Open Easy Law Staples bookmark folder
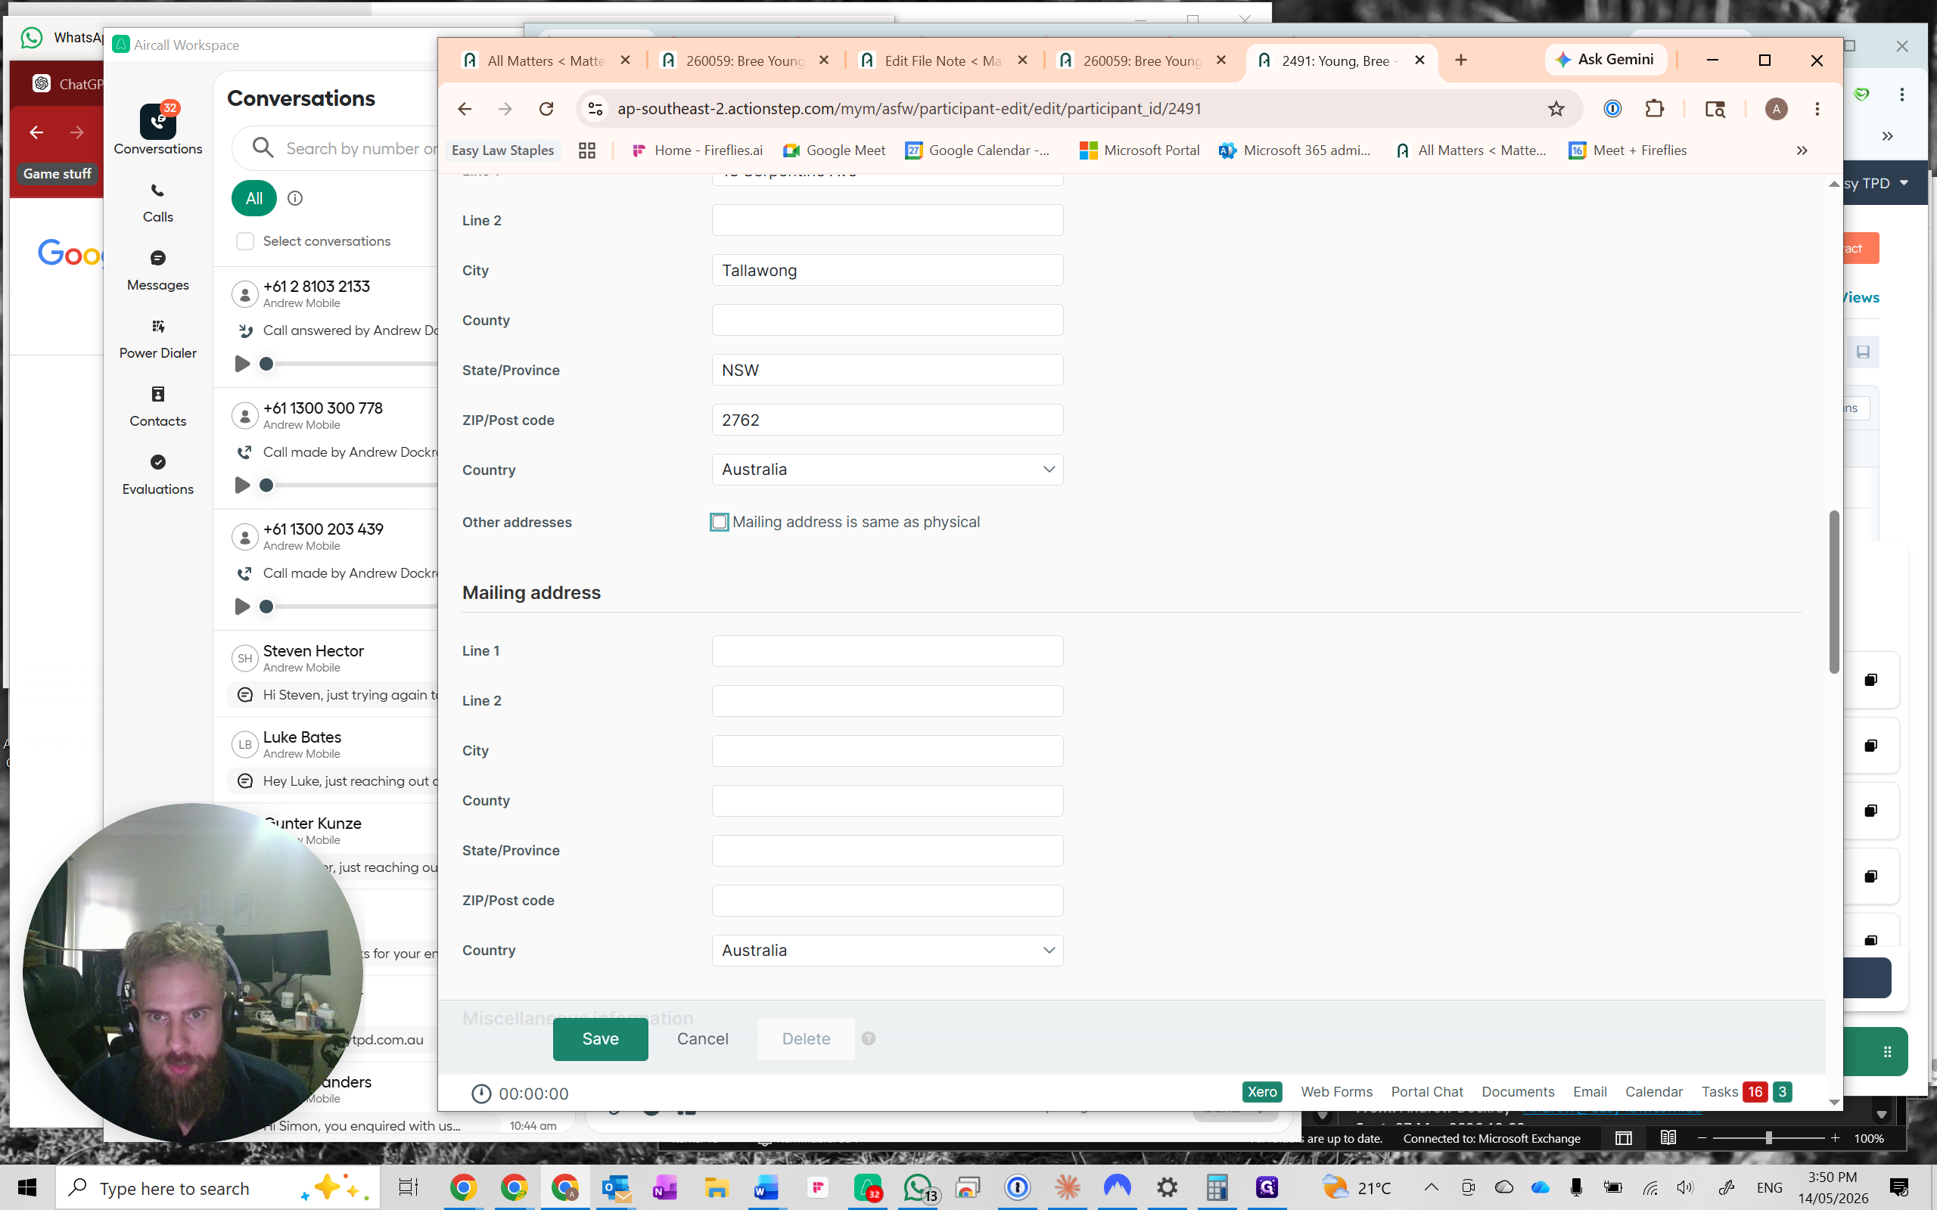 click(x=502, y=150)
